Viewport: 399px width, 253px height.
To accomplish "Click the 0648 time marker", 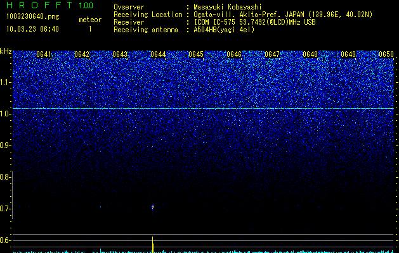I will tap(310, 54).
